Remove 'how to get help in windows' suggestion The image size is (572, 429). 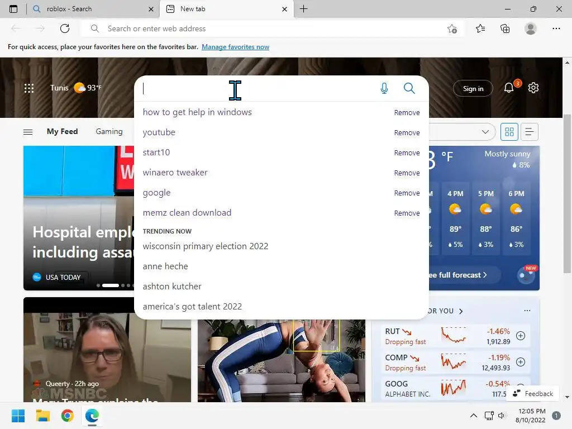click(x=407, y=112)
